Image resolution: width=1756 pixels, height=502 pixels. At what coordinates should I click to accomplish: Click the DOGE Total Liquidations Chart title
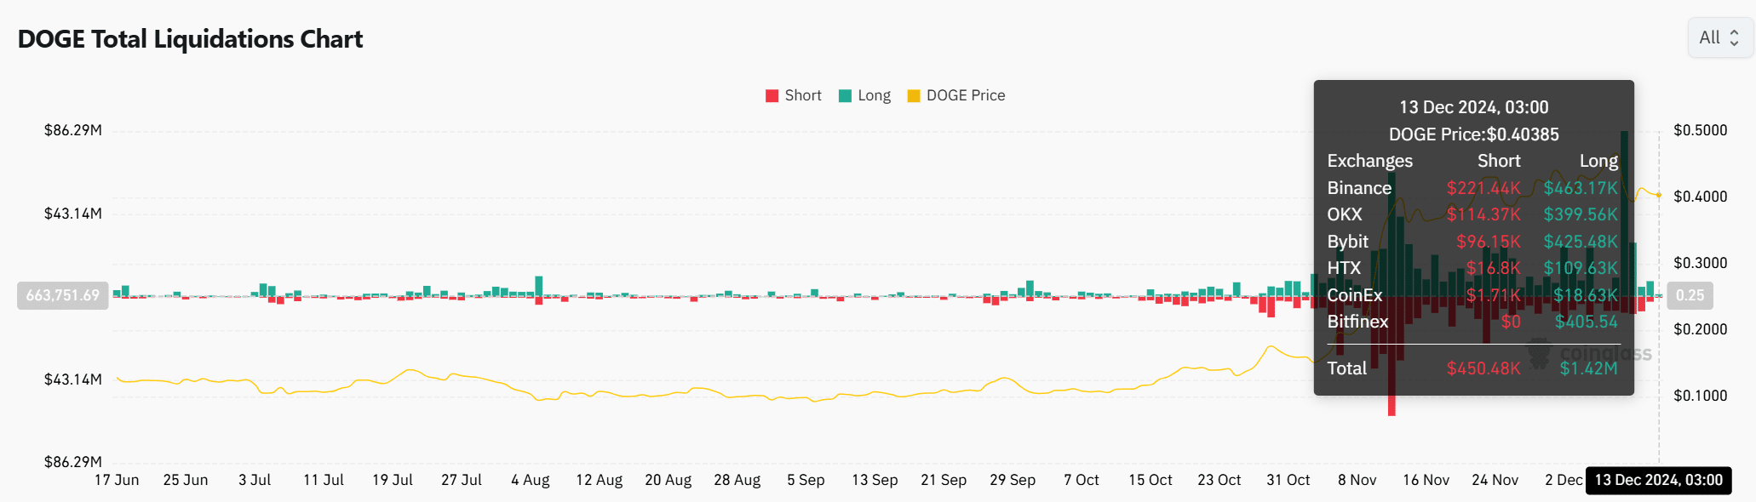(190, 39)
